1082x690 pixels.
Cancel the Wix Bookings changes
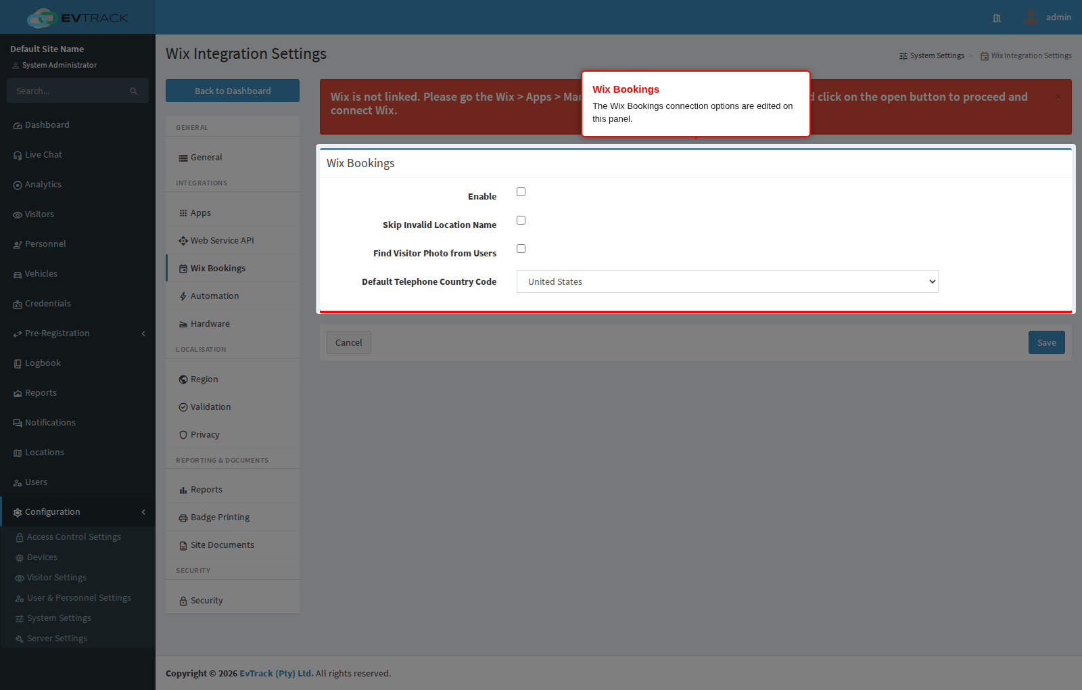tap(349, 342)
